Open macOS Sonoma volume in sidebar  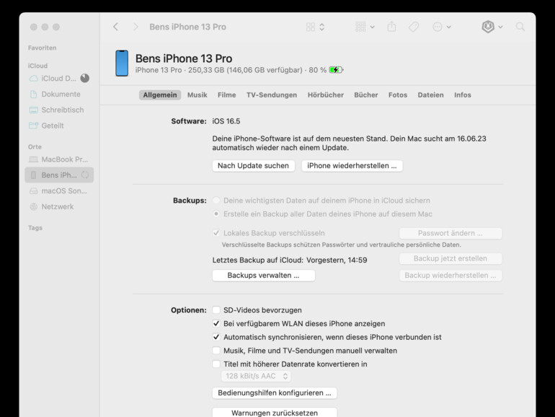58,190
